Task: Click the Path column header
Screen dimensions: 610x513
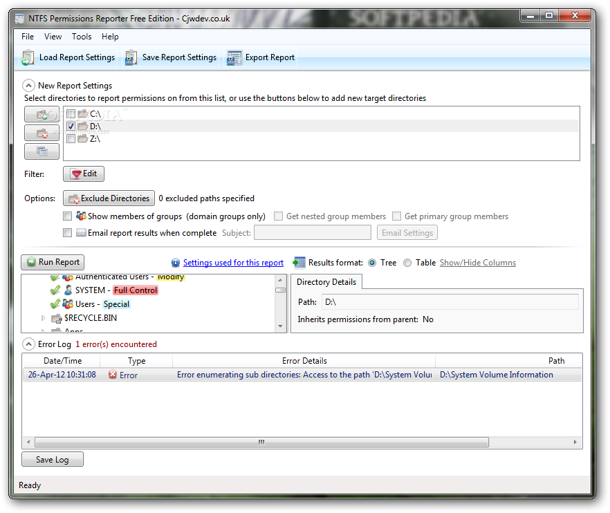Action: (x=509, y=361)
